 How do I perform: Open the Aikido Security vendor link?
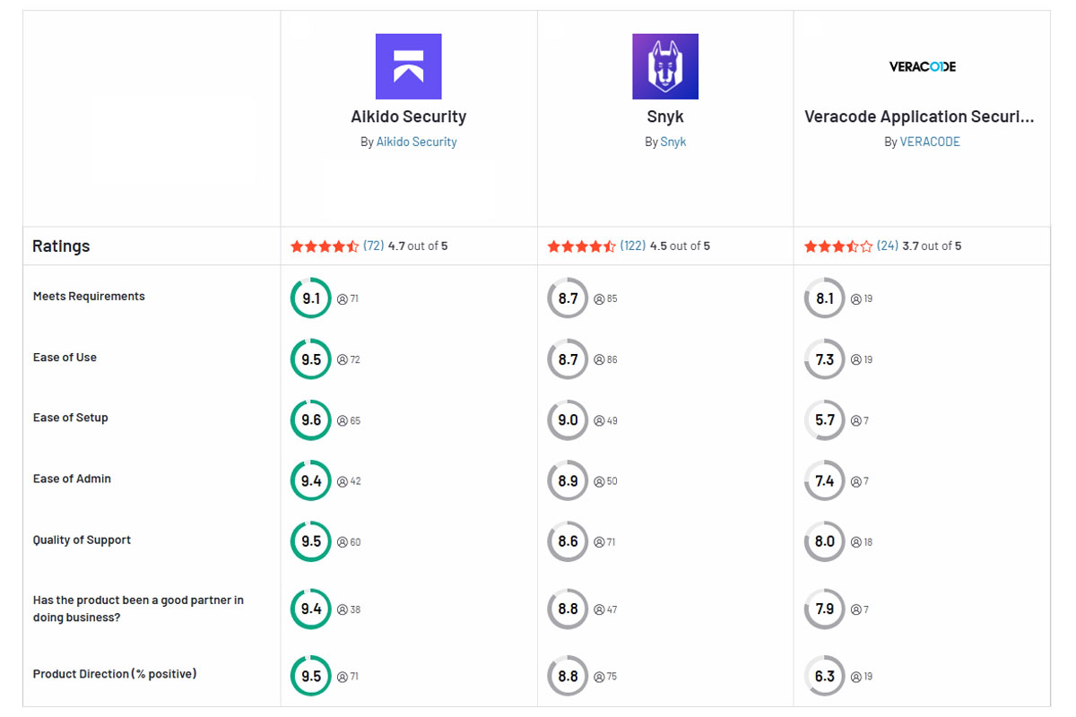coord(416,142)
